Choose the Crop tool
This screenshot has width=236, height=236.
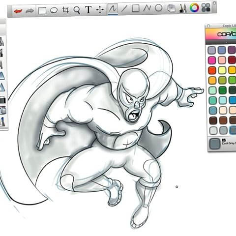click(65, 10)
